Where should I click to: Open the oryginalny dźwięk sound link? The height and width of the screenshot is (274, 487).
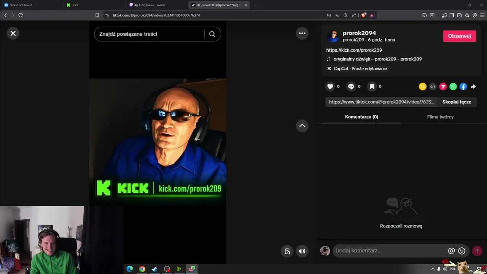pos(377,59)
